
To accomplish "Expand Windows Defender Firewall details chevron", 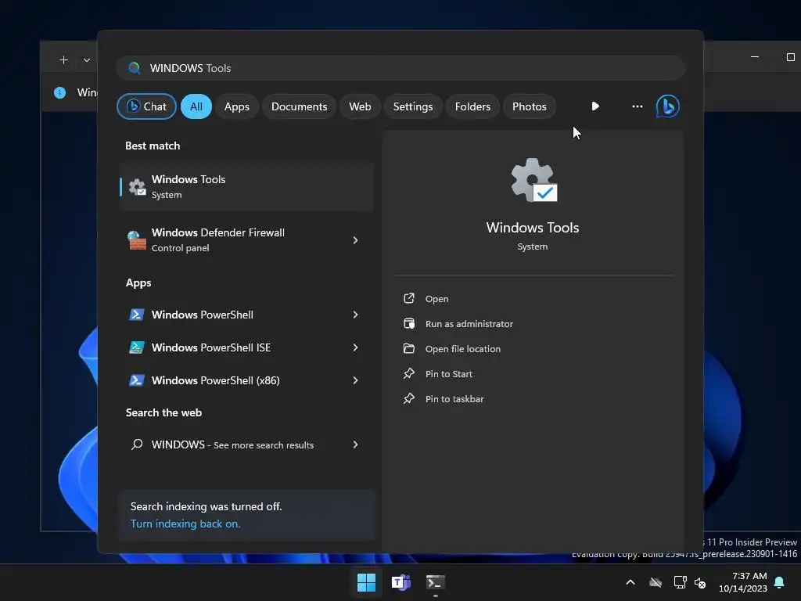I will point(356,239).
